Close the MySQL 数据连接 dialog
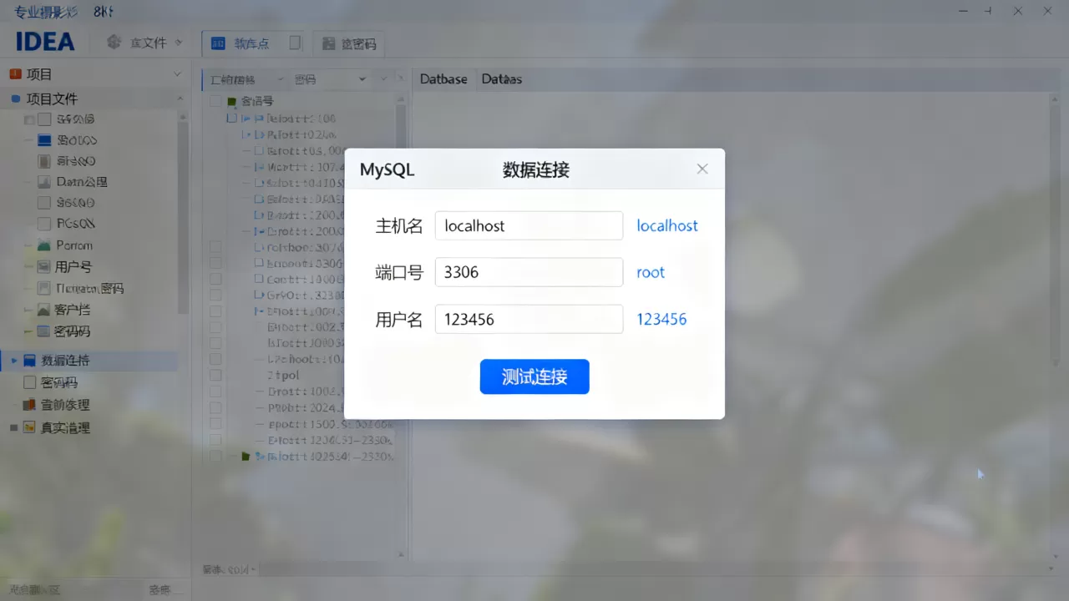 pyautogui.click(x=702, y=169)
